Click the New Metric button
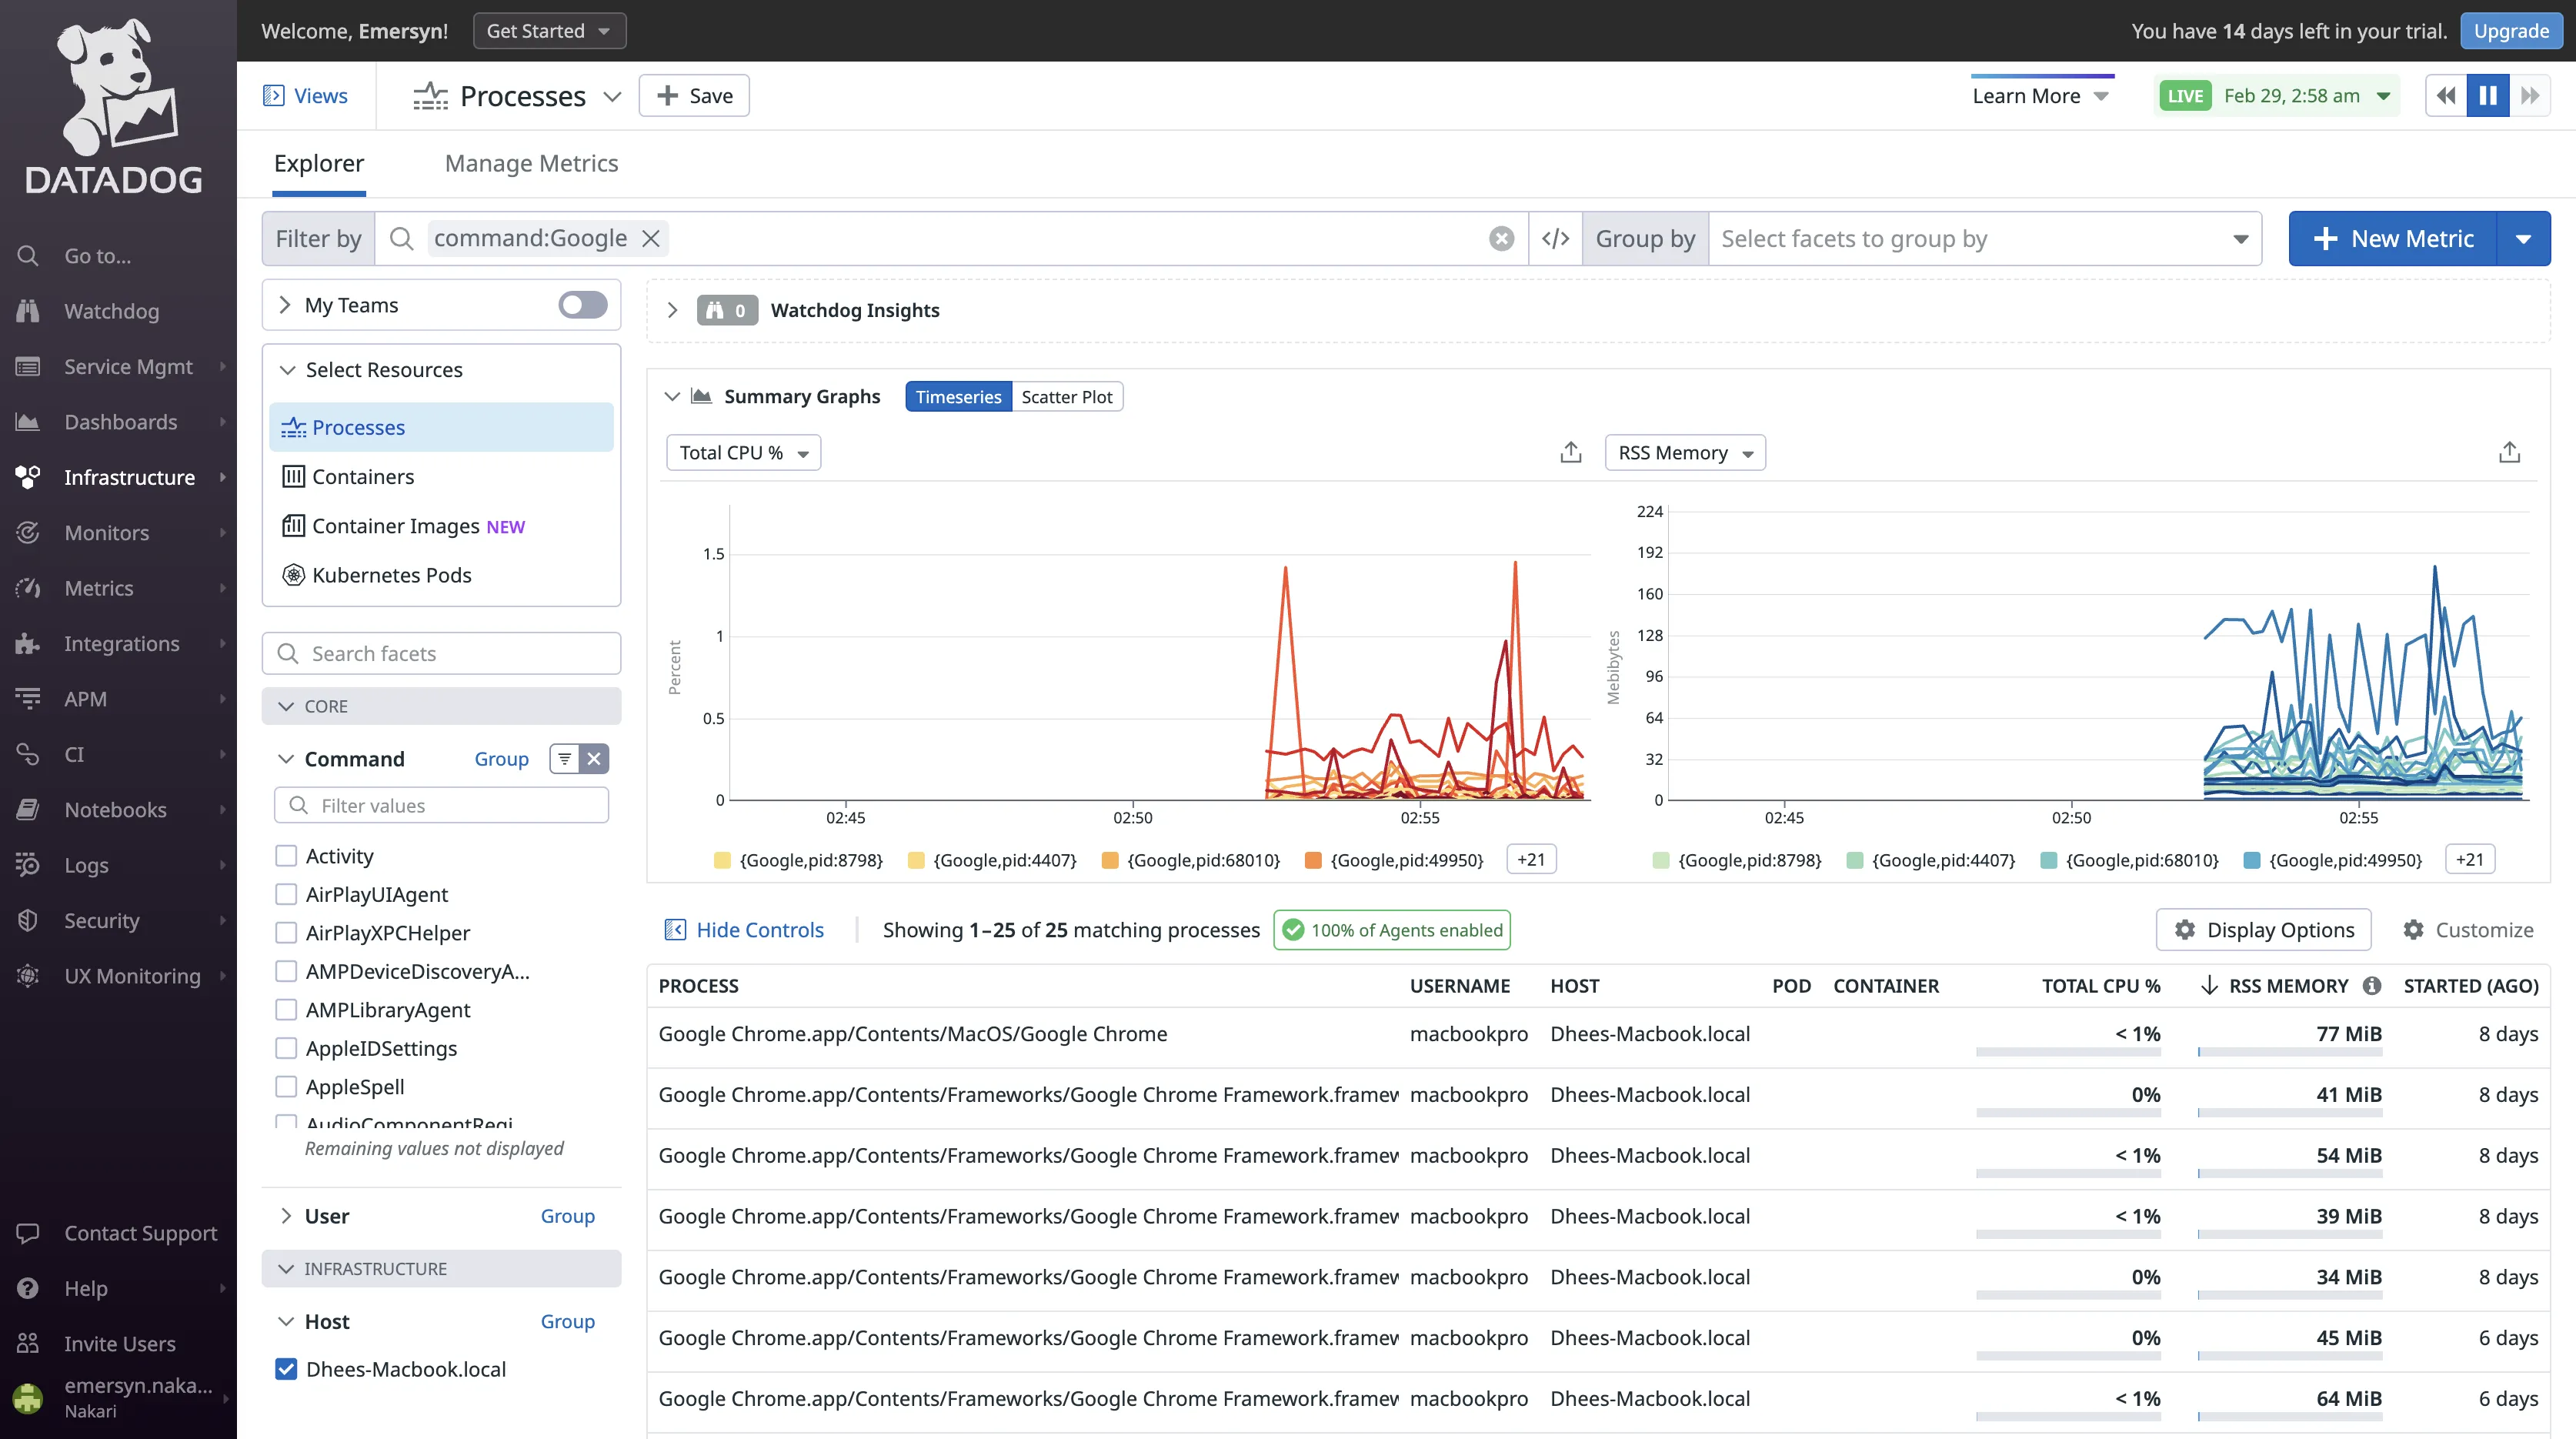 (x=2393, y=238)
